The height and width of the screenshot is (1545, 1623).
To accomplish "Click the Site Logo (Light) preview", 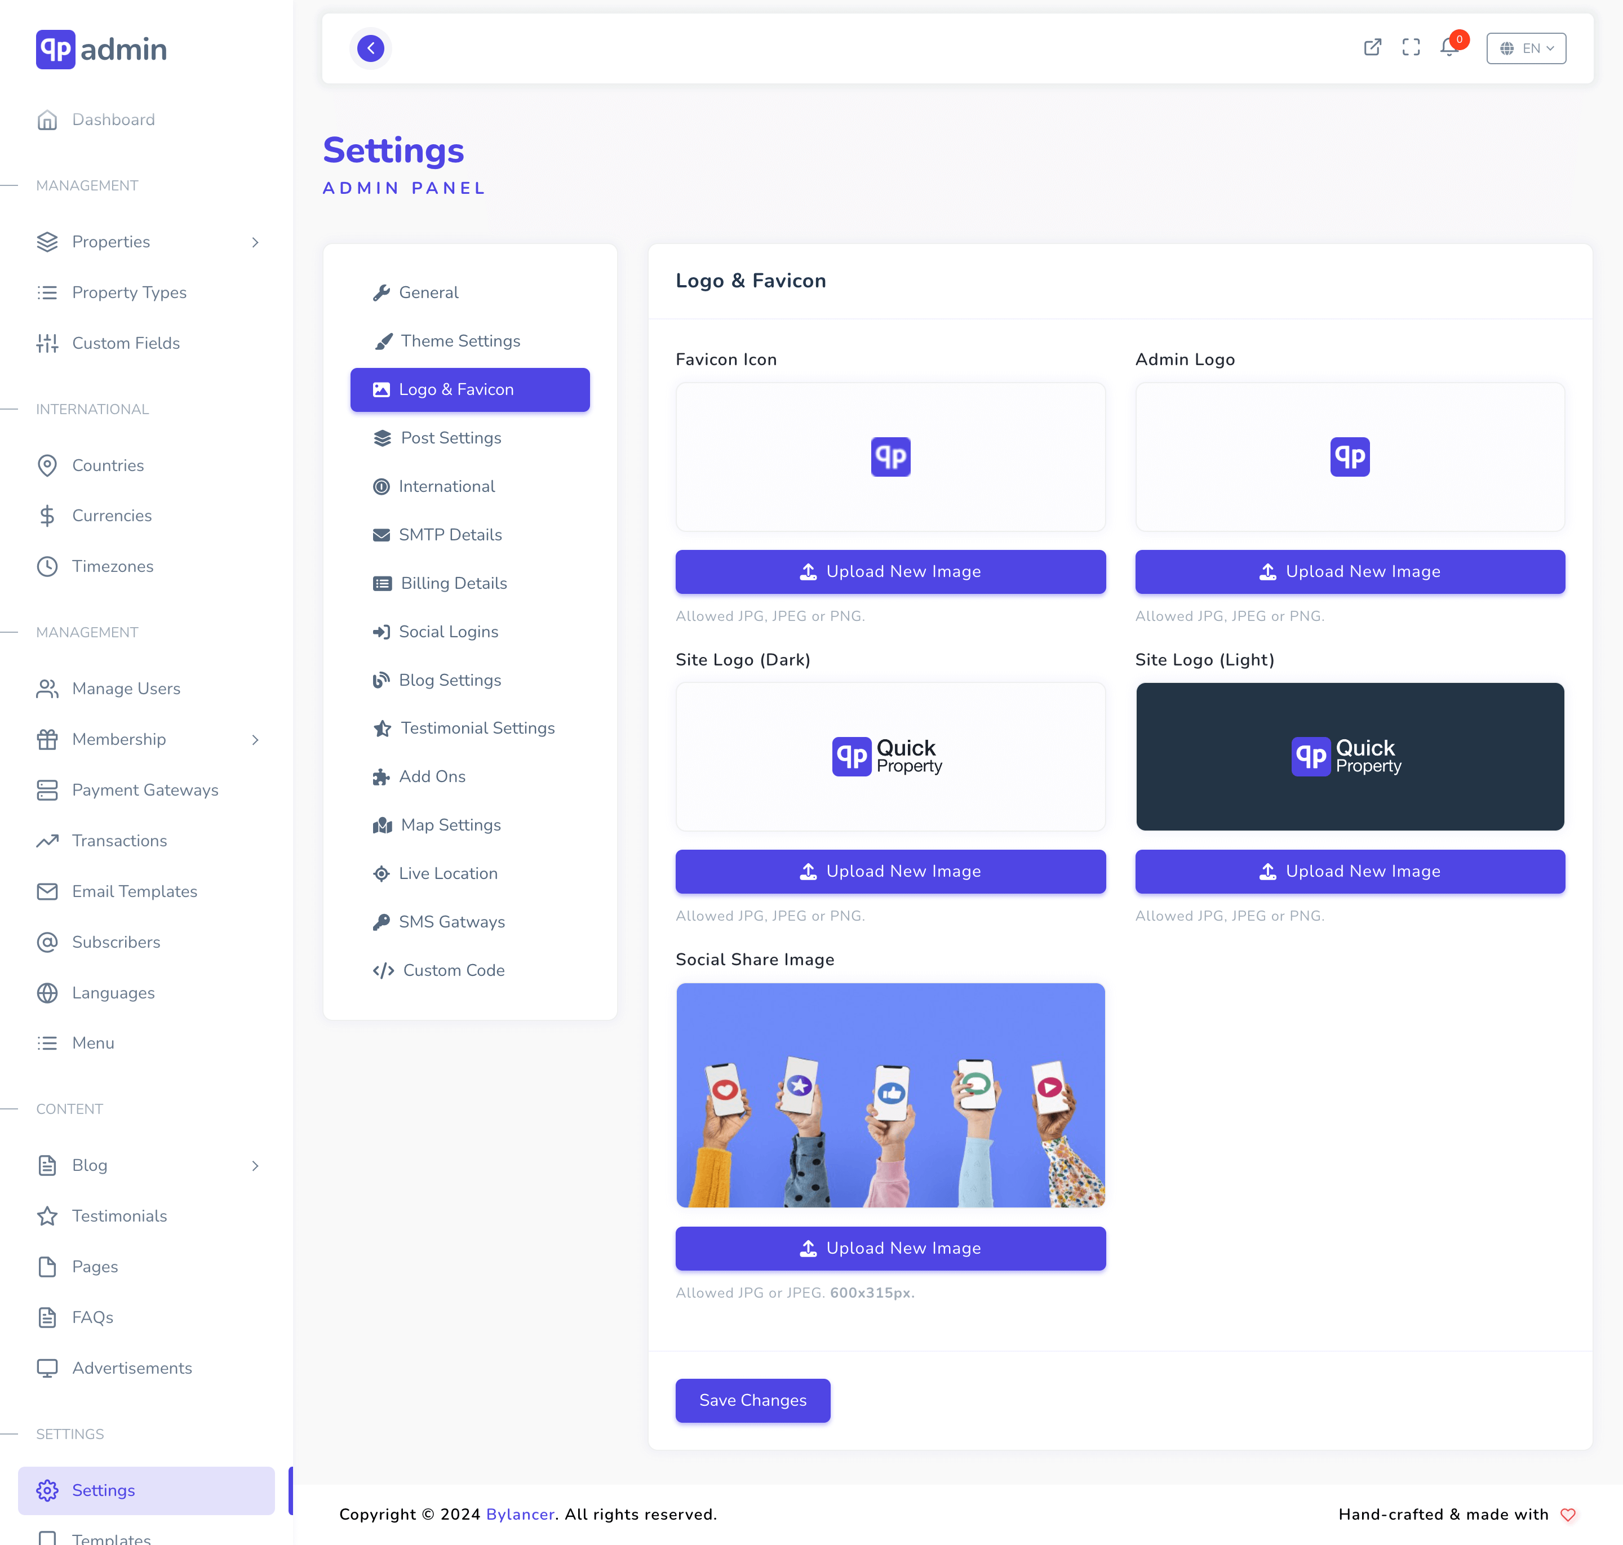I will click(1350, 757).
